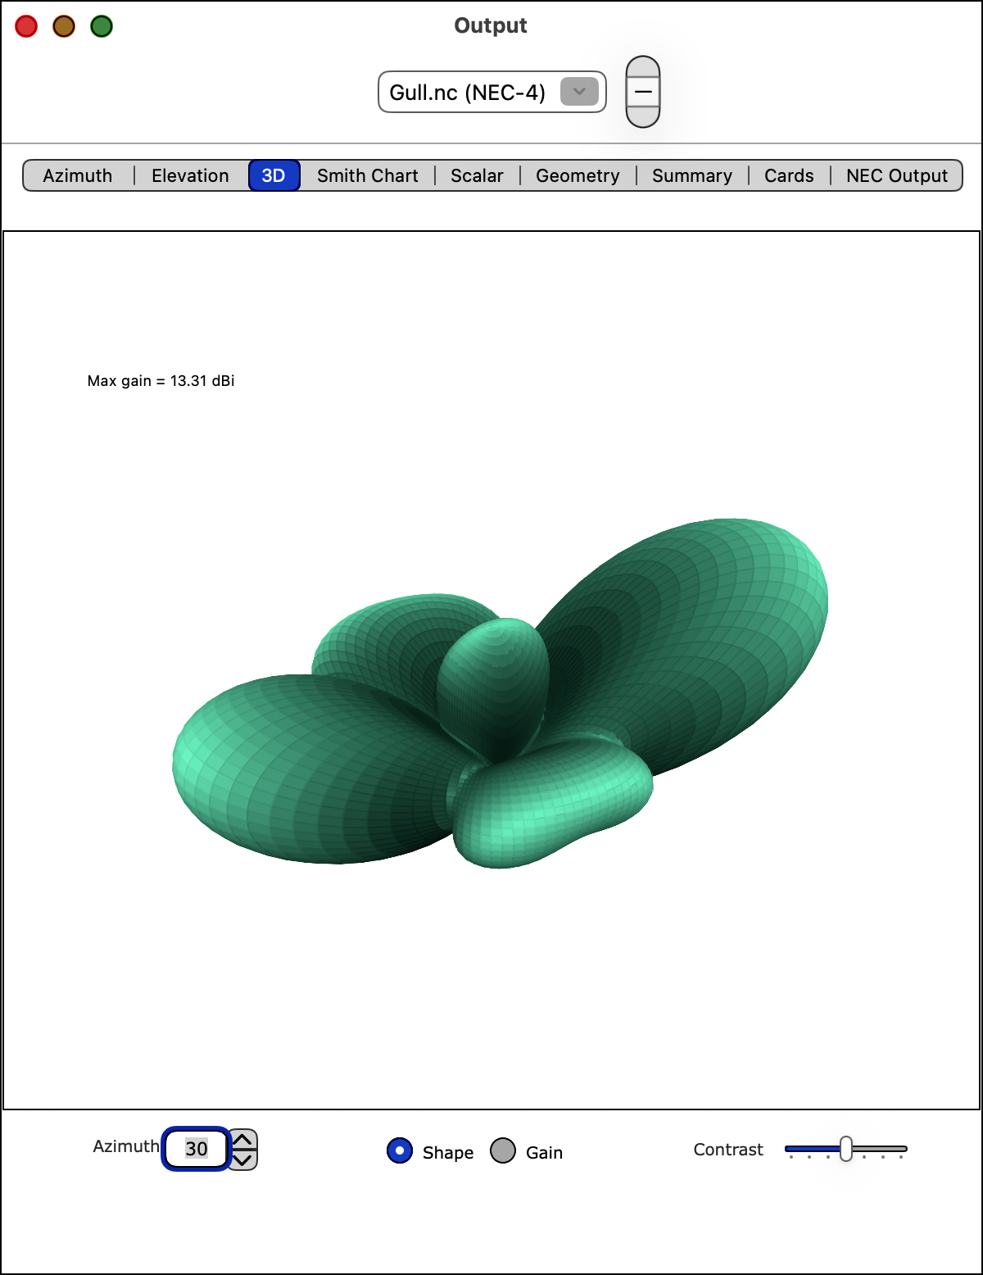Open the NEC Output tab
983x1275 pixels.
pyautogui.click(x=895, y=175)
